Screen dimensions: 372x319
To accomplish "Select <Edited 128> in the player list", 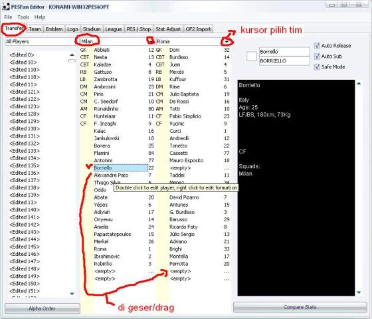I will pos(25,114).
